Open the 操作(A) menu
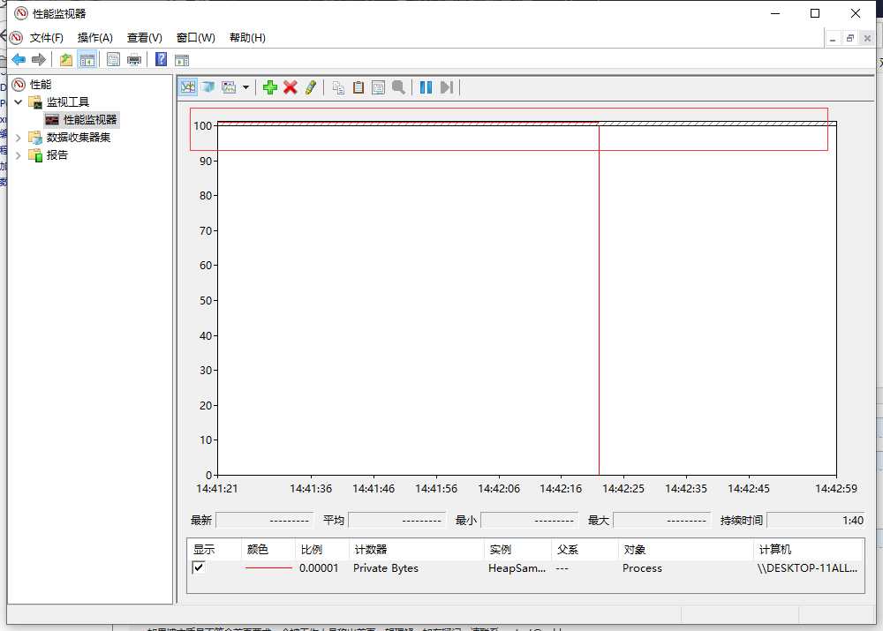The width and height of the screenshot is (883, 631). [95, 38]
